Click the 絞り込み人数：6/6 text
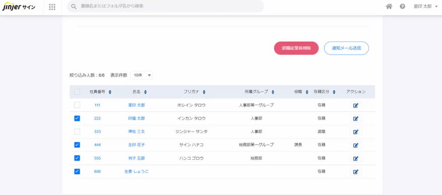Image resolution: width=442 pixels, height=195 pixels. (87, 75)
